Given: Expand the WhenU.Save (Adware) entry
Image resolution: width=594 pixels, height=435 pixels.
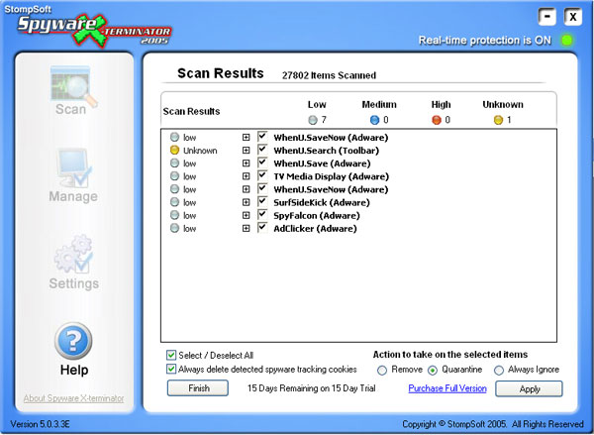Looking at the screenshot, I should pos(246,163).
